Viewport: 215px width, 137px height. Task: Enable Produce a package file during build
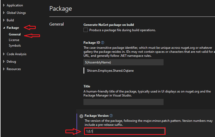pos(86,30)
